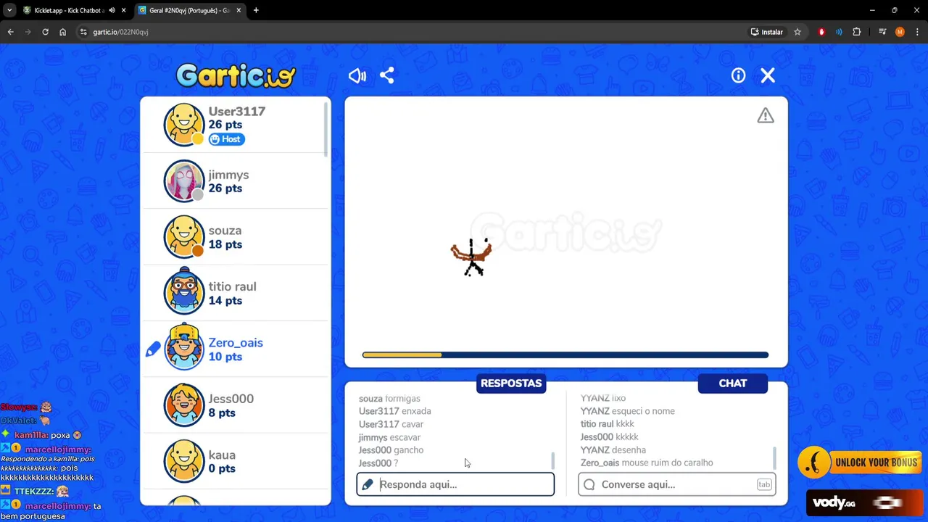Click the speech bubble icon in chat field
This screenshot has width=928, height=522.
589,484
